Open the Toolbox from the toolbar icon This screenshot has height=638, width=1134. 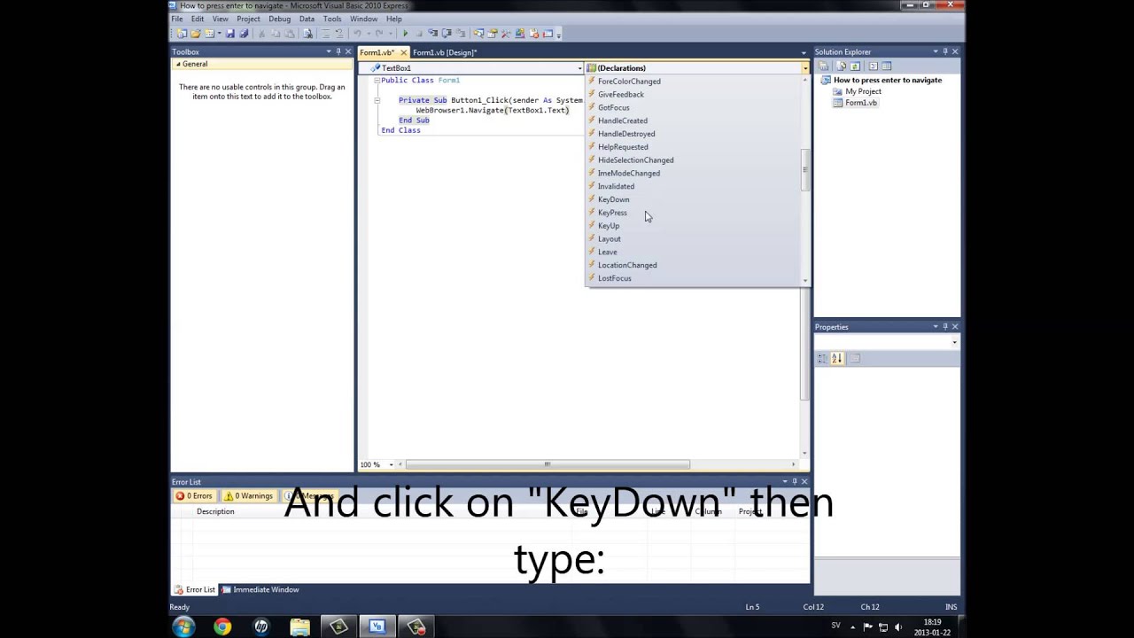(x=506, y=34)
